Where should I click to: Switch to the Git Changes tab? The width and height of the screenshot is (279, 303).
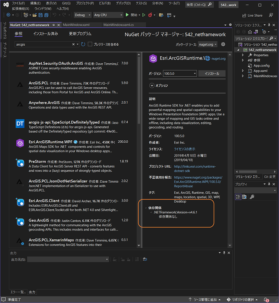click(x=270, y=177)
